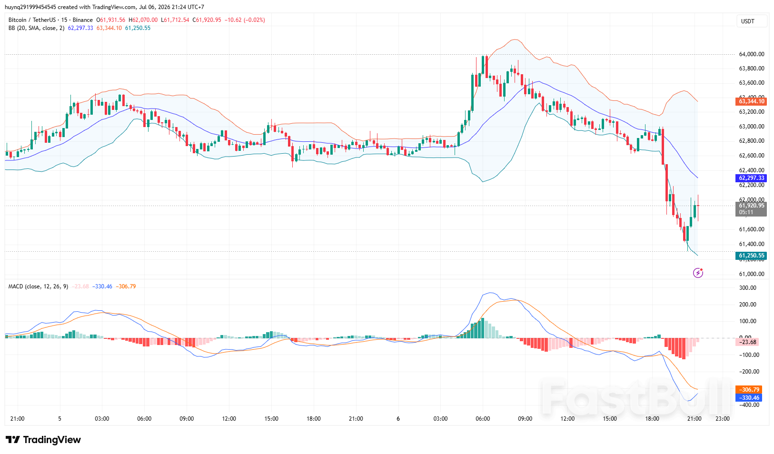Click the purple lightning replay icon
This screenshot has height=454, width=774.
[x=698, y=273]
